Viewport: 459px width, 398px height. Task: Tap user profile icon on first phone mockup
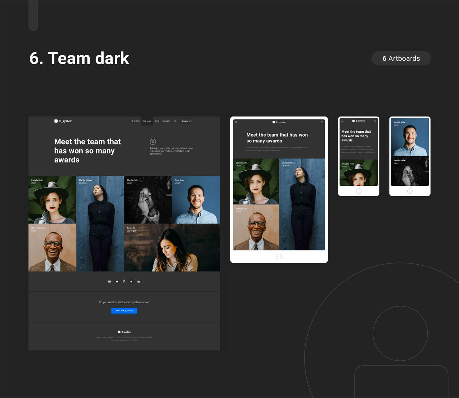tap(342, 121)
